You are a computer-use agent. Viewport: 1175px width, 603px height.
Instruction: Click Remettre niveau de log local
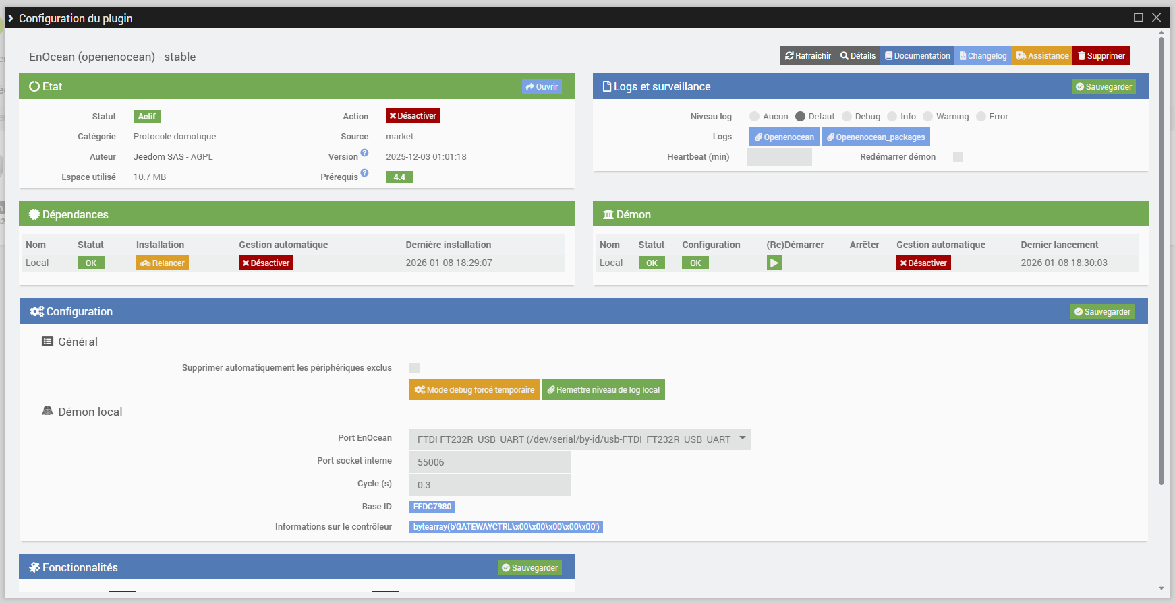pos(604,390)
